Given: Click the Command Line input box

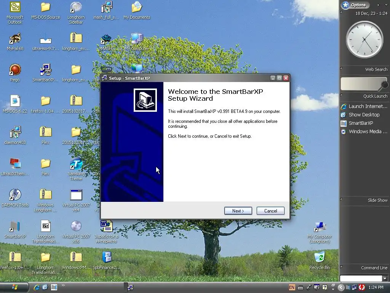Looking at the screenshot, I should 361,278.
